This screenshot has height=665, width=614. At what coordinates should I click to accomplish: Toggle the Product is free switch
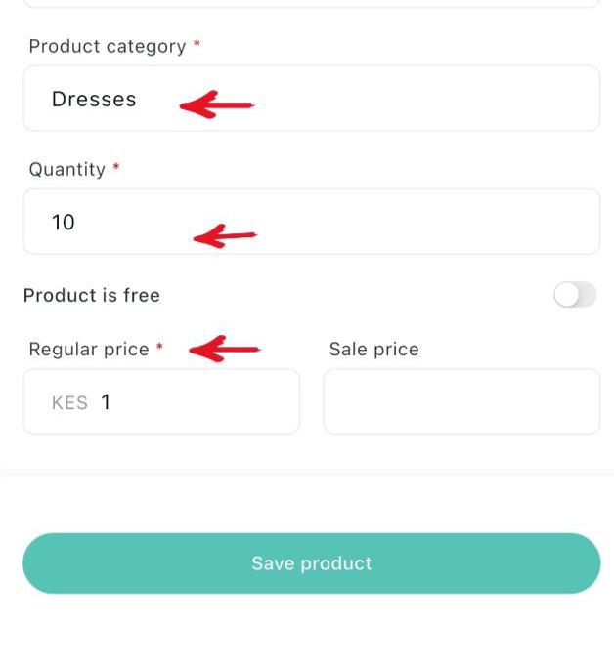coord(575,295)
